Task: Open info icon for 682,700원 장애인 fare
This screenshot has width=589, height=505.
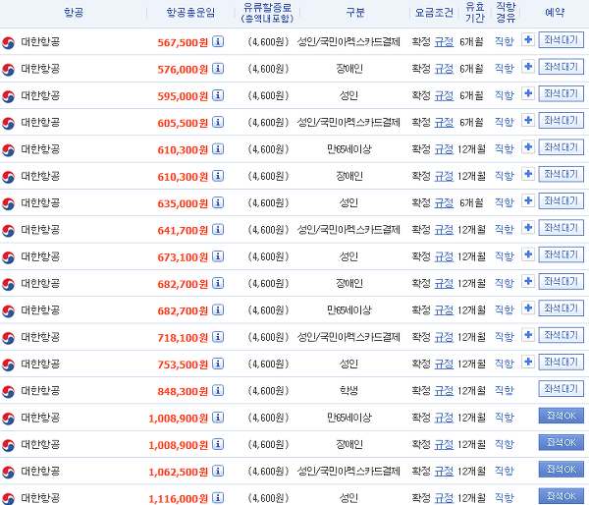Action: click(x=218, y=283)
